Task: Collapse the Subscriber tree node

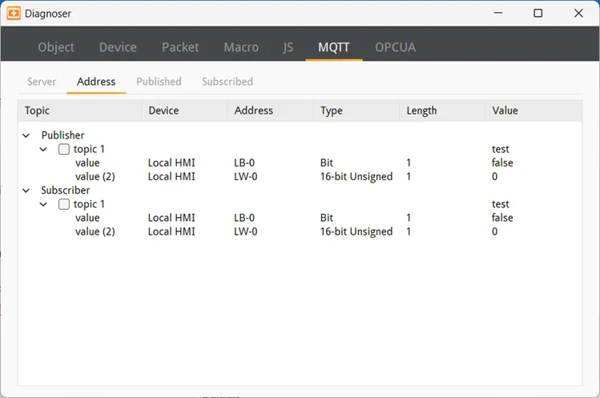Action: pos(26,191)
